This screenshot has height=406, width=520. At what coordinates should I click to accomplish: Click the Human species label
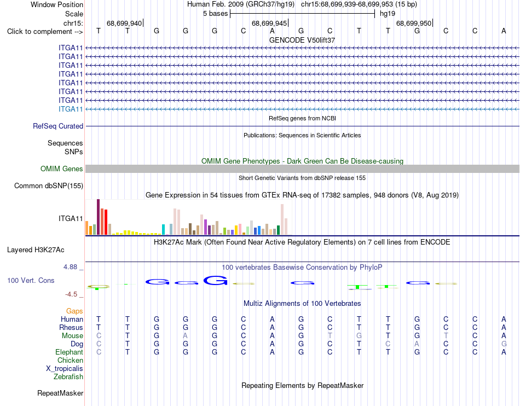[x=72, y=319]
